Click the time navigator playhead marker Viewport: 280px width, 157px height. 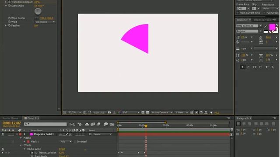coord(146,126)
